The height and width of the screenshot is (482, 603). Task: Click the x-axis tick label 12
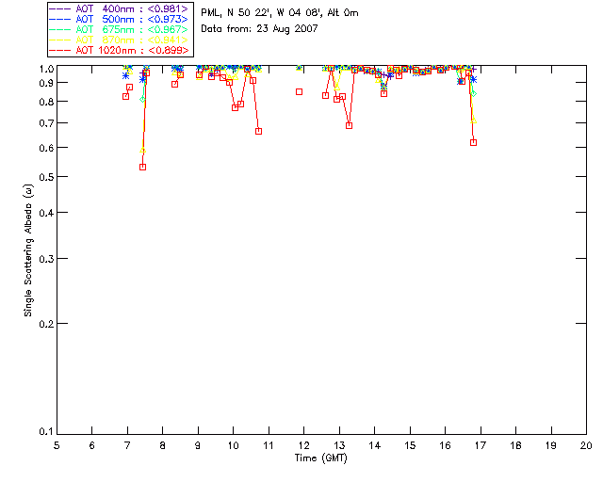click(303, 445)
